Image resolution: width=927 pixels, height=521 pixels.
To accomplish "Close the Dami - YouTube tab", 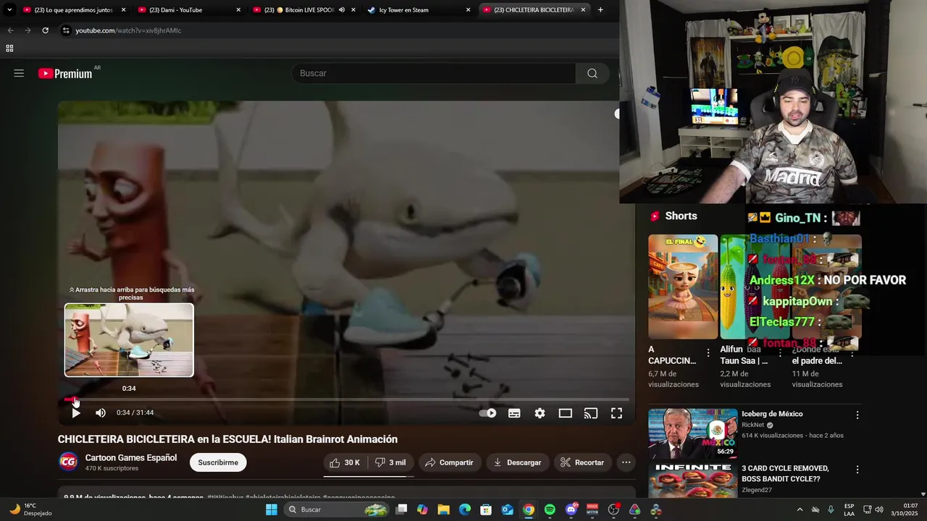I will (238, 10).
